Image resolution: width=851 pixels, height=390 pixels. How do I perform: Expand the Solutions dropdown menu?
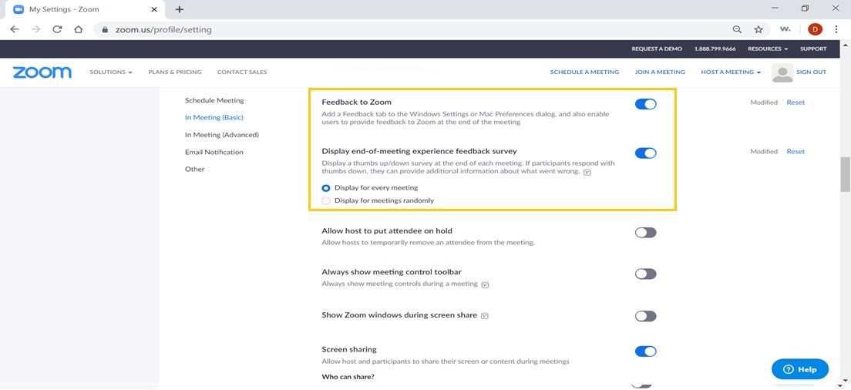pos(111,72)
